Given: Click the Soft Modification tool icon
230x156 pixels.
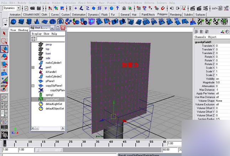Looking at the screenshot, I should (4, 72).
